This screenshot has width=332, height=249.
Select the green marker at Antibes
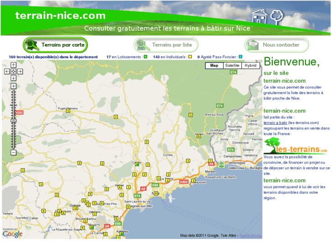pyautogui.click(x=121, y=234)
